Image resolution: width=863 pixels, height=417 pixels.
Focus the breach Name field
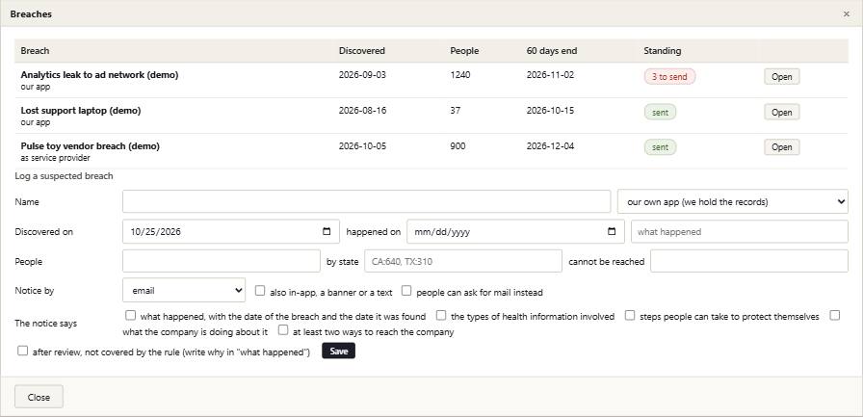(367, 202)
